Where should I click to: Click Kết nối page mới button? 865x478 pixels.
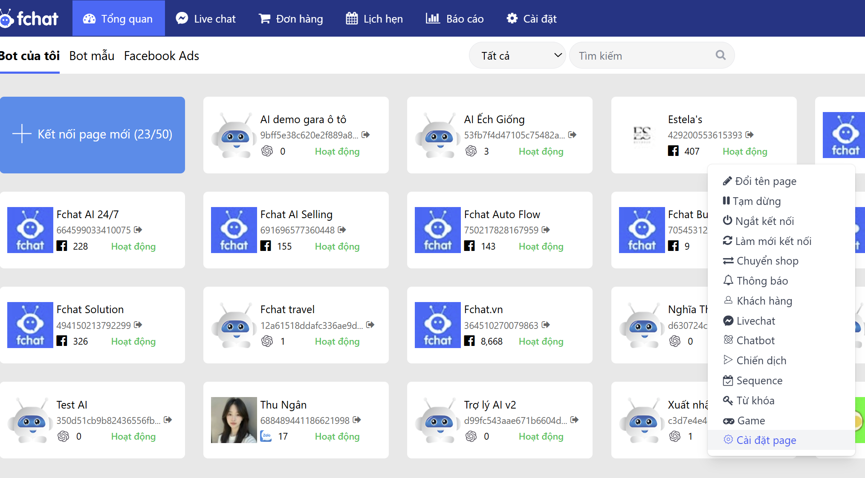coord(93,135)
